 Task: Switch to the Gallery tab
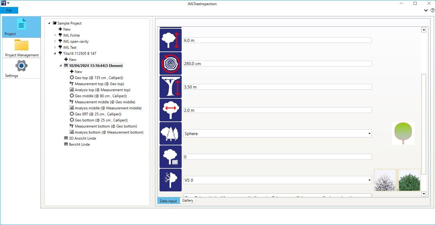tap(188, 200)
